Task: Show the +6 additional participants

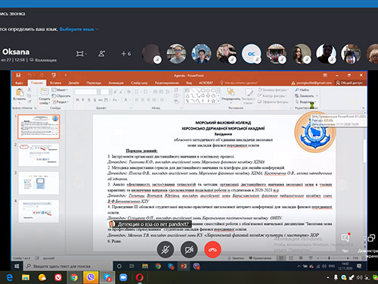Action: [x=125, y=54]
